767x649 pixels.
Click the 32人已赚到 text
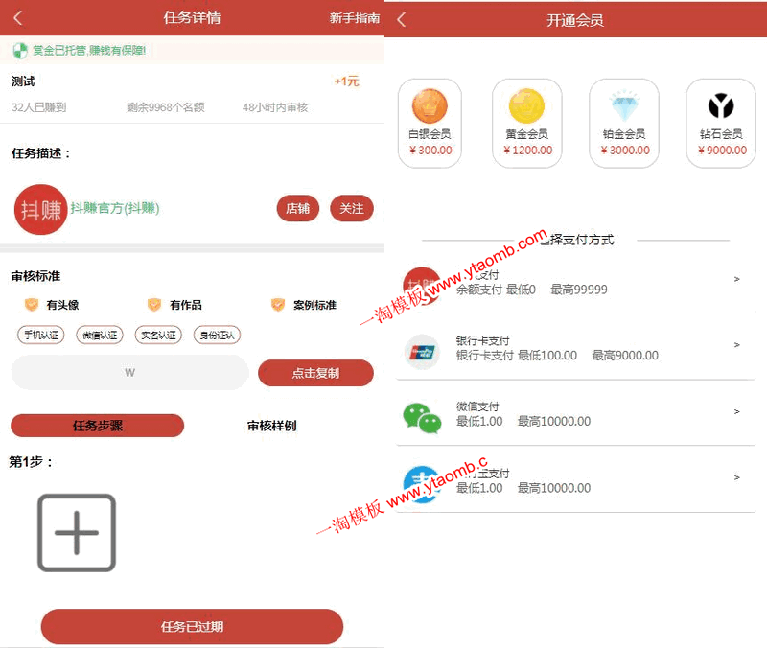coord(38,107)
